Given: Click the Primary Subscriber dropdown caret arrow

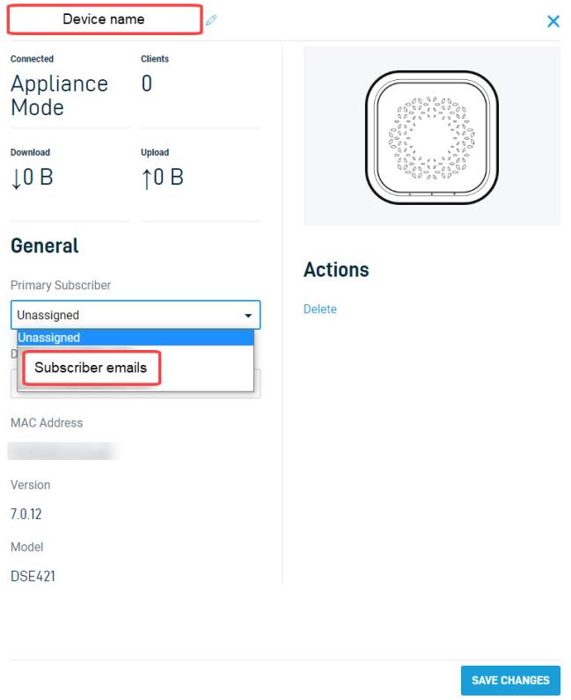Looking at the screenshot, I should (x=248, y=316).
